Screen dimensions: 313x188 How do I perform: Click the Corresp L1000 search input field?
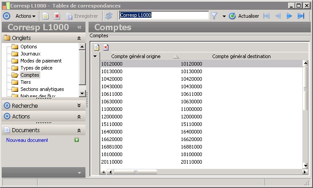click(164, 15)
